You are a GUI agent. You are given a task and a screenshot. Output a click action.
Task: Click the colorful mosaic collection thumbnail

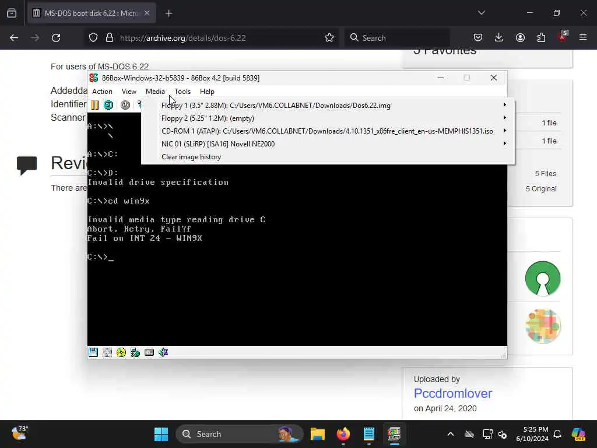point(543,326)
